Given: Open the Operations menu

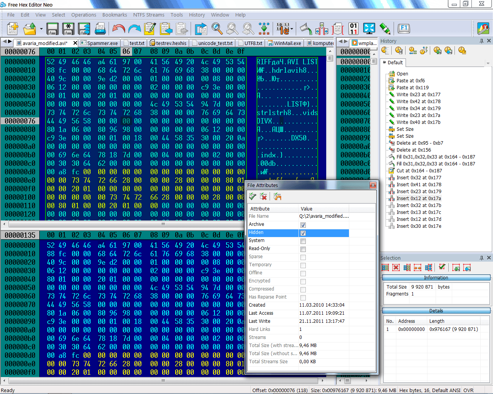Looking at the screenshot, I should click(84, 15).
